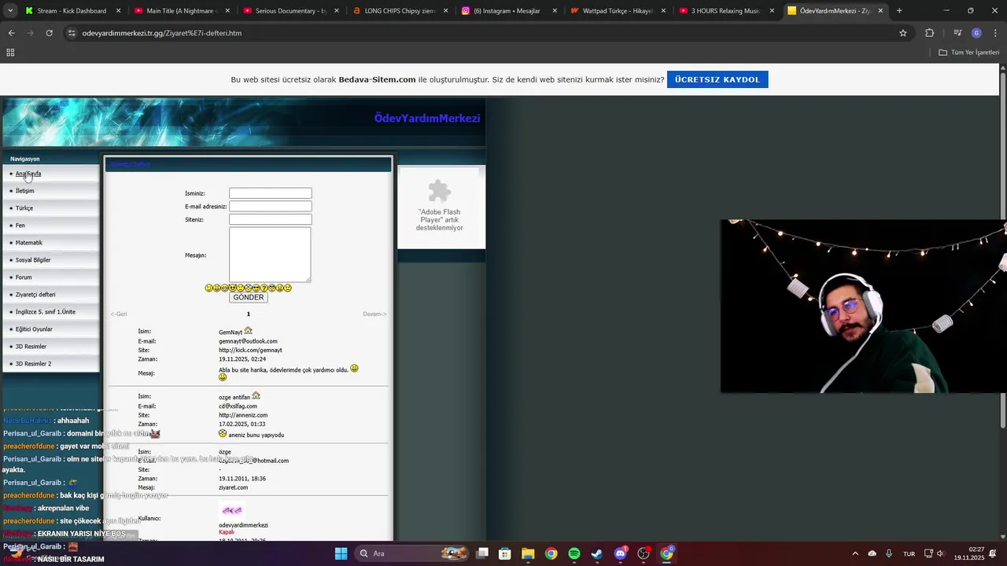This screenshot has width=1007, height=566.
Task: Insert the first smiley emoticon
Action: 208,289
